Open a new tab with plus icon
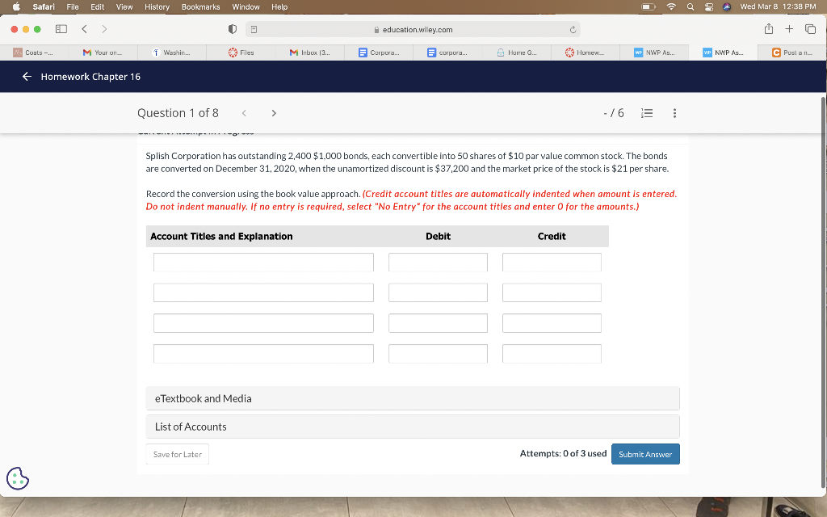 click(789, 29)
